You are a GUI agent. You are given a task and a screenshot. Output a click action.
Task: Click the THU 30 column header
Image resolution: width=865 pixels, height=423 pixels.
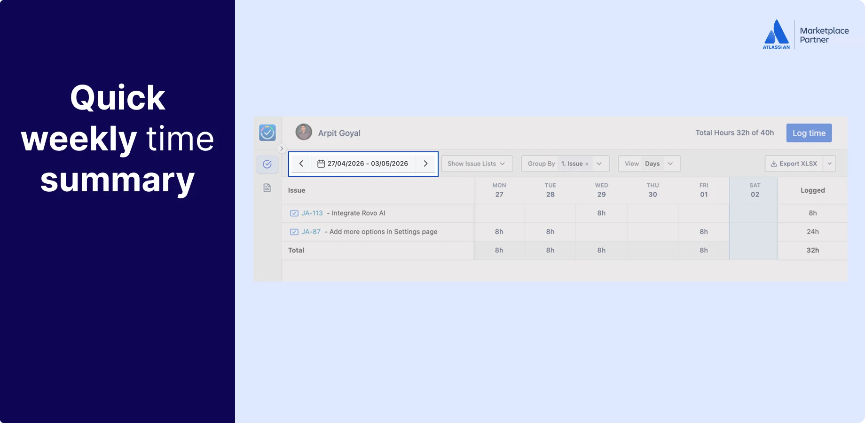pyautogui.click(x=653, y=190)
